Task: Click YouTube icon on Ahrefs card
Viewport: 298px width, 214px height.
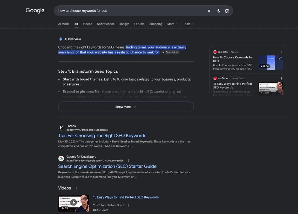Action: [x=215, y=52]
